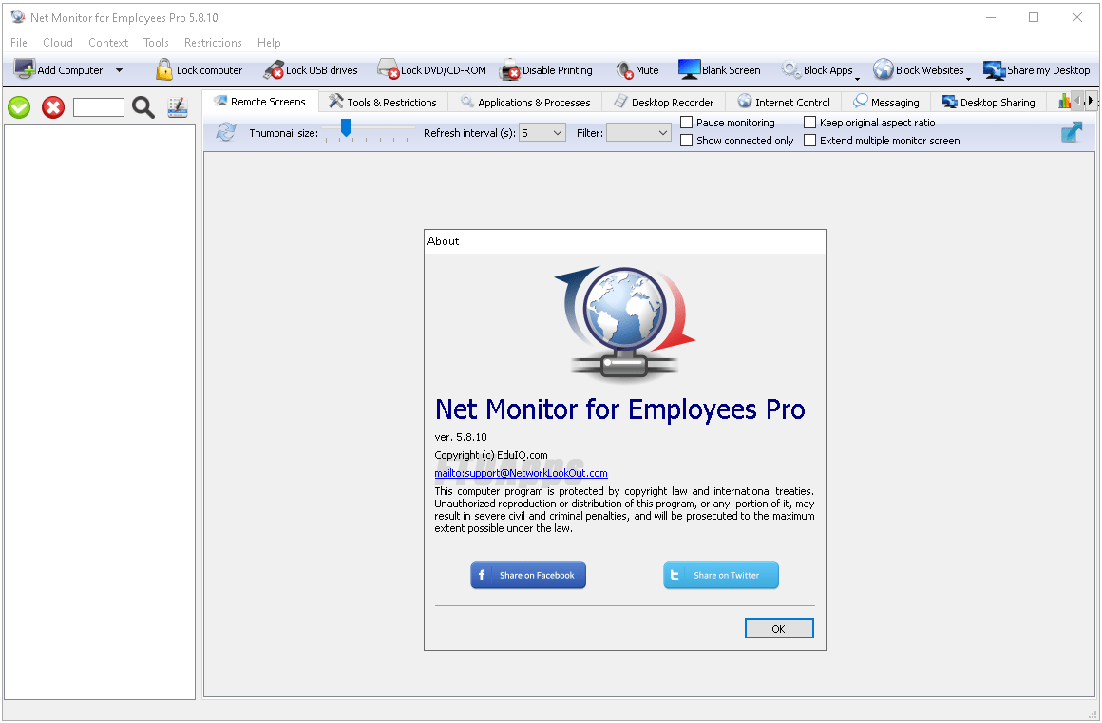This screenshot has width=1102, height=723.
Task: Click the Blank Screen monitor icon
Action: (689, 69)
